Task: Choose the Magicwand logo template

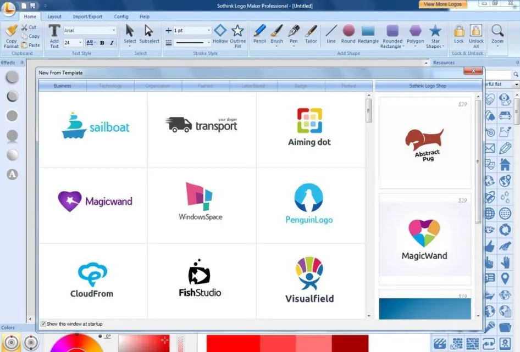Action: pos(93,205)
